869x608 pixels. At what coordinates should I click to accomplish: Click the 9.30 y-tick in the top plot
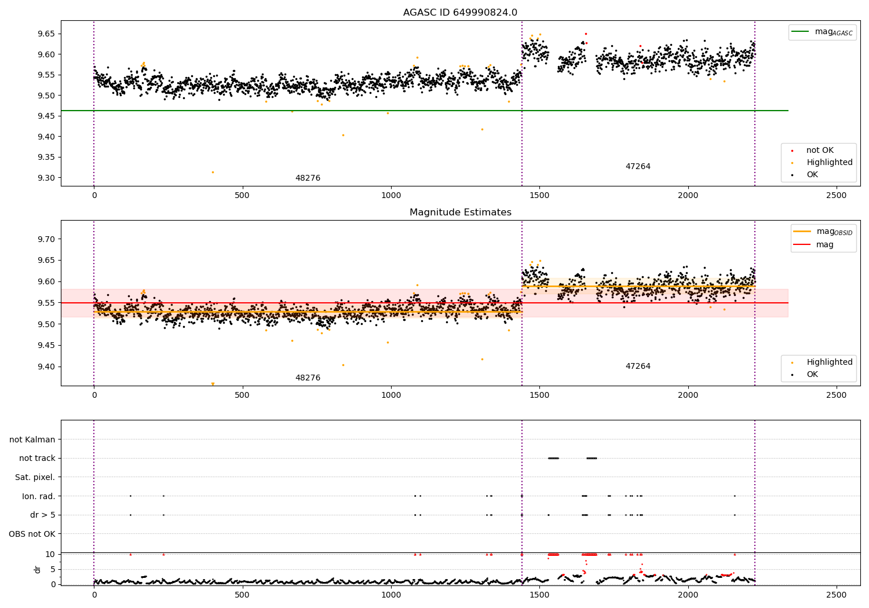click(46, 178)
